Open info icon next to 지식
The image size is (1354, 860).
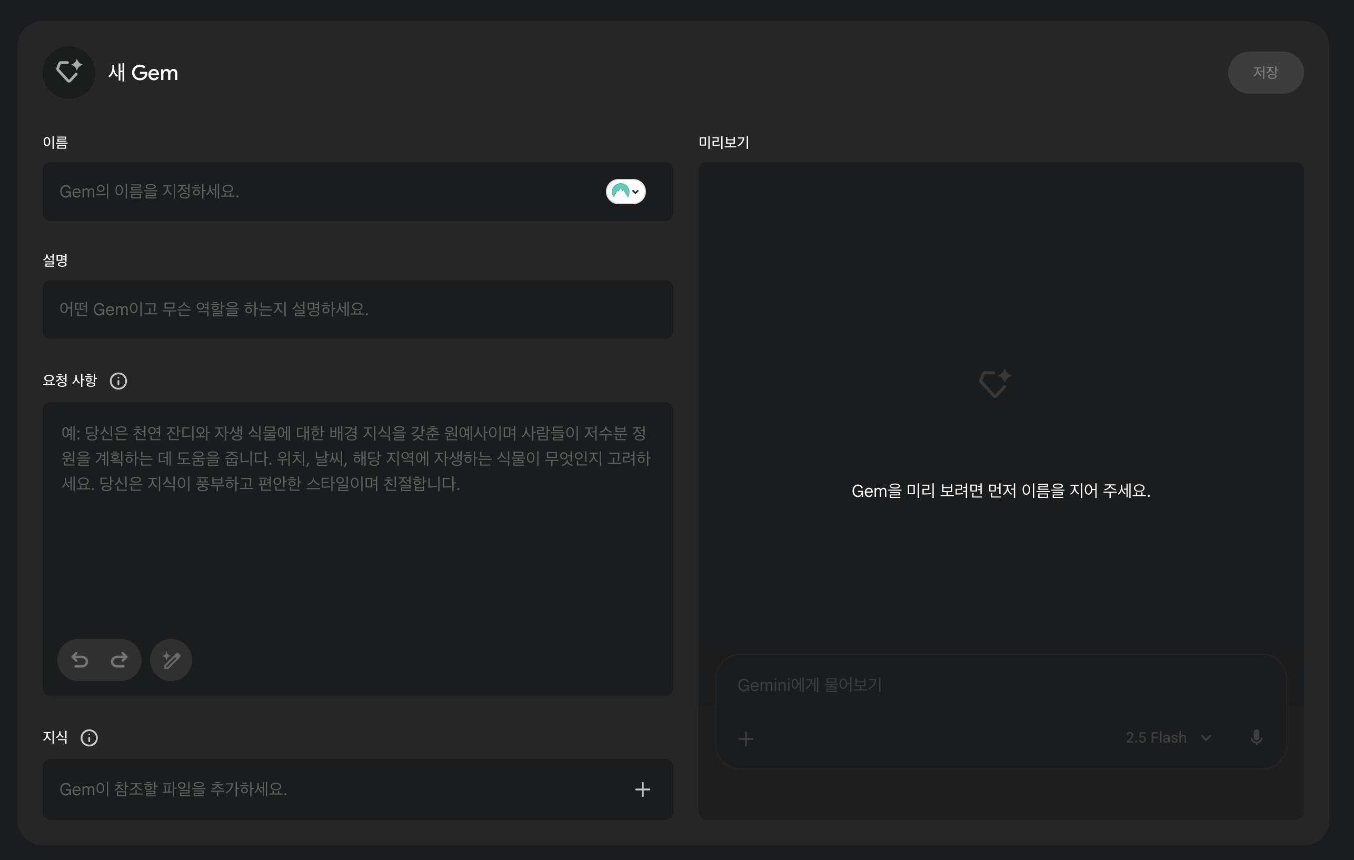89,737
